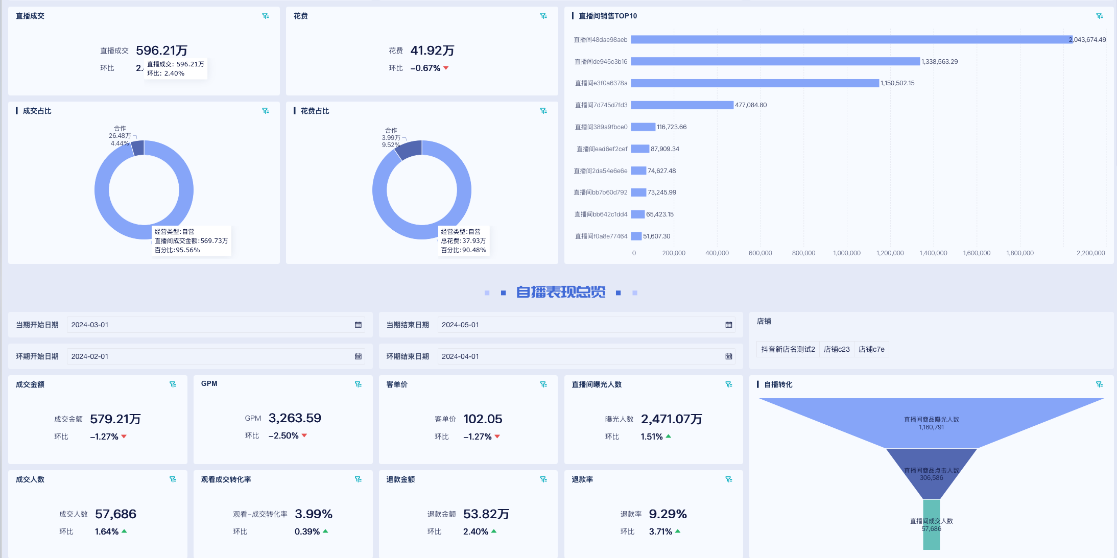Select 店铺c23 store filter
This screenshot has width=1117, height=558.
(837, 349)
